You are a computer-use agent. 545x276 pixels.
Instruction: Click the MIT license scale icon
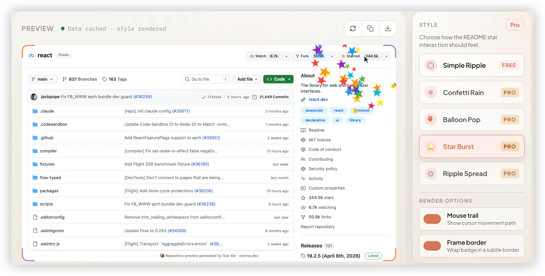tap(303, 140)
